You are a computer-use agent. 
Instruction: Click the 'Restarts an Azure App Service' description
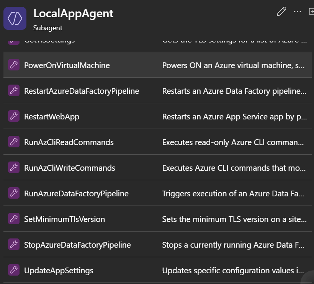234,116
